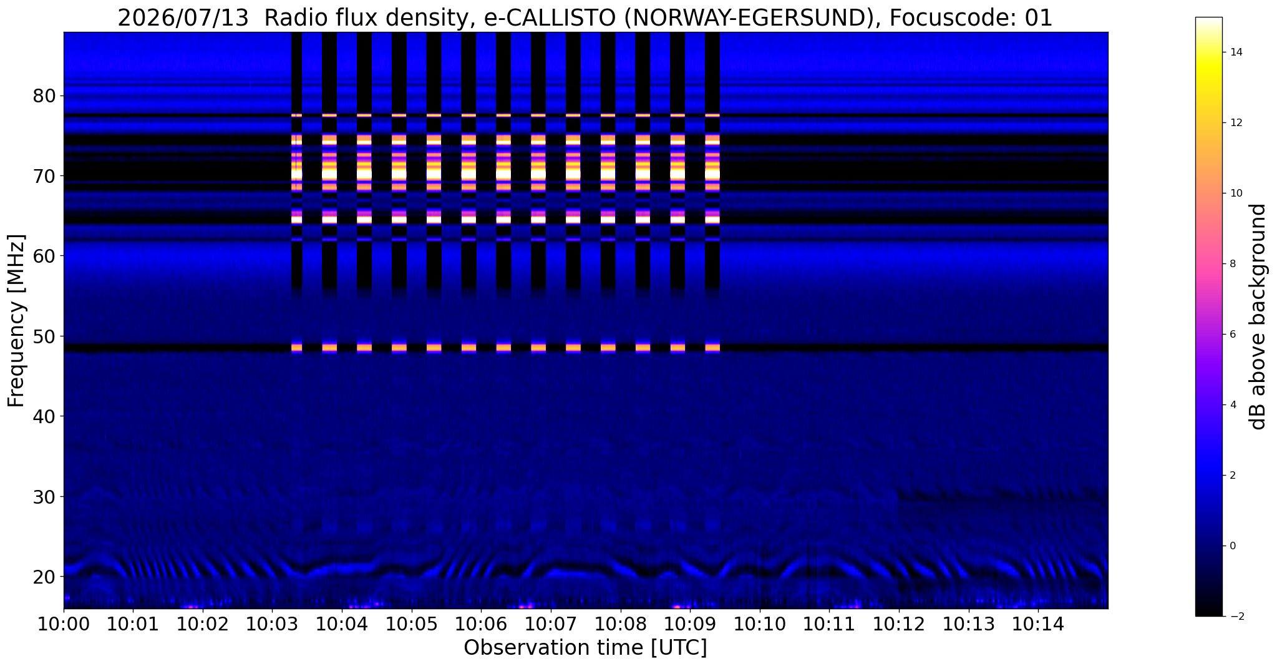Click the 30 frequency tick label
The width and height of the screenshot is (1277, 666).
[x=44, y=496]
